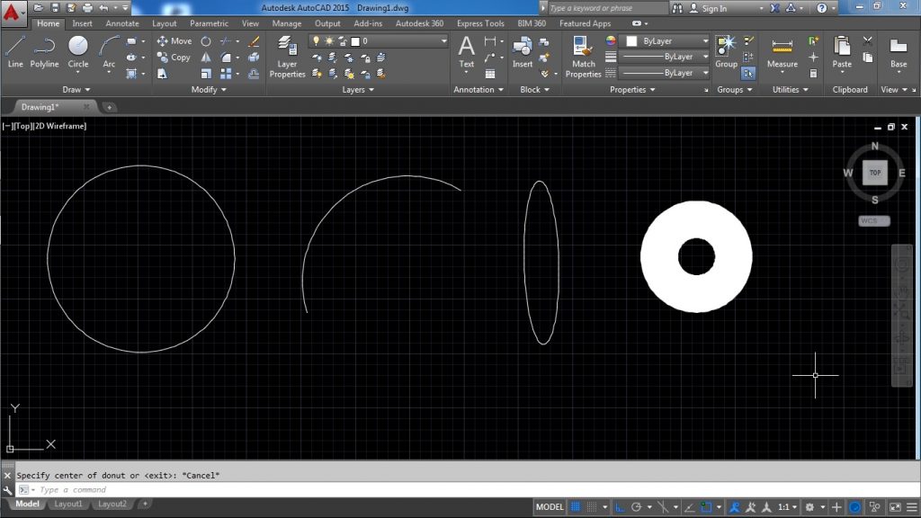This screenshot has width=921, height=518.
Task: Click the keyword search box
Action: pos(608,8)
